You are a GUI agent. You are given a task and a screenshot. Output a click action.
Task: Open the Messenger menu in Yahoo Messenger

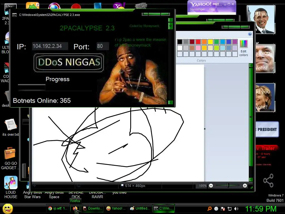[x=197, y=9]
